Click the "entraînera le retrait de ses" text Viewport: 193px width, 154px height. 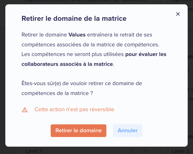[x=120, y=35]
